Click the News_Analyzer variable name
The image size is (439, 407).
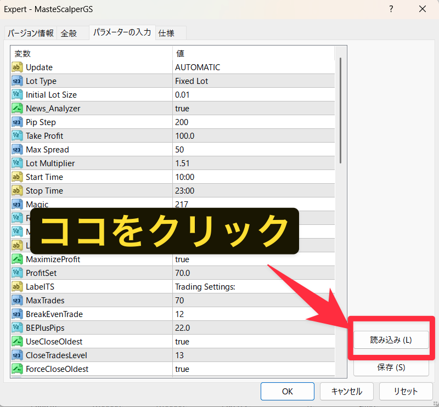coord(53,108)
